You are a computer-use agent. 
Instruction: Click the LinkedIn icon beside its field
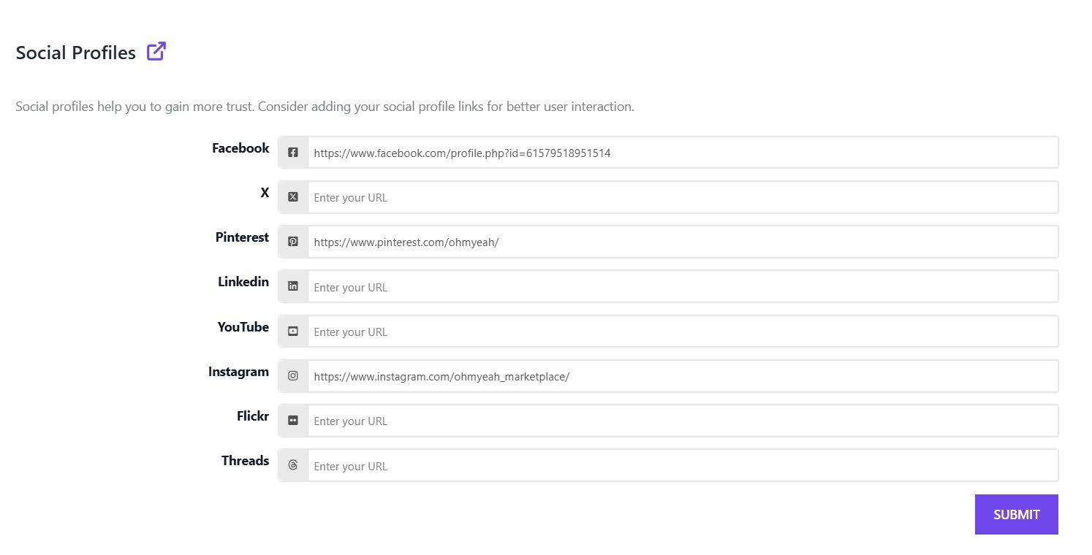(x=293, y=286)
